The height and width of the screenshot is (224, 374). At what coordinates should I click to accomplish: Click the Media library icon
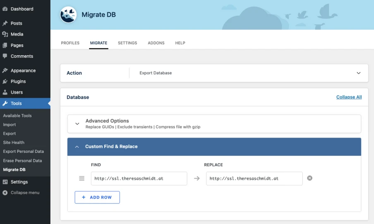point(5,34)
